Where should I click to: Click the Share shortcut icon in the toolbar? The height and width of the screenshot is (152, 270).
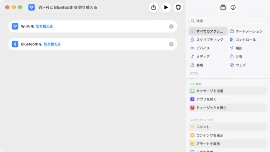tap(153, 7)
